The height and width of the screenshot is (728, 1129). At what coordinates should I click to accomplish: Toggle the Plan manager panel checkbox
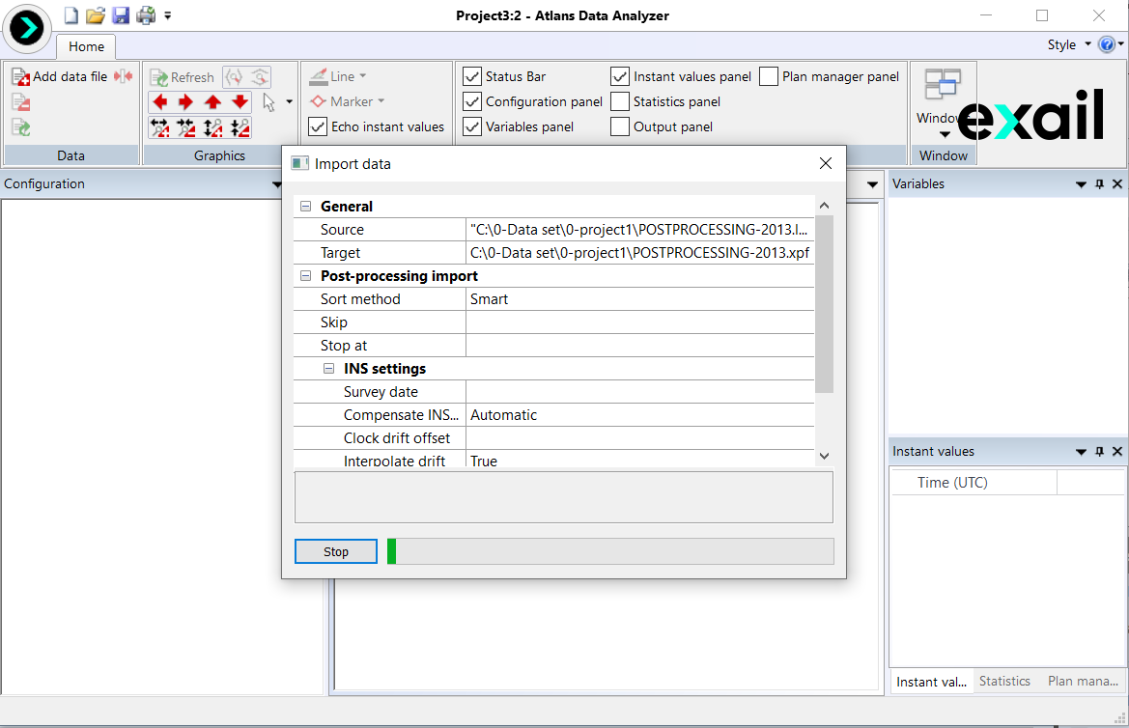click(x=769, y=76)
